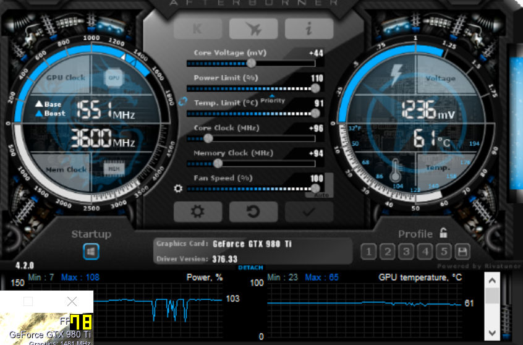
Task: Click the monitor scrollbar thumb
Action: (492, 296)
